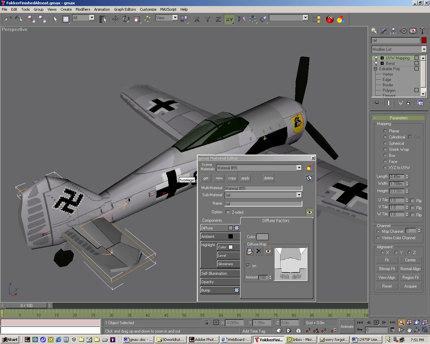Select Cylindrical mapping type
The width and height of the screenshot is (430, 344).
(x=385, y=137)
